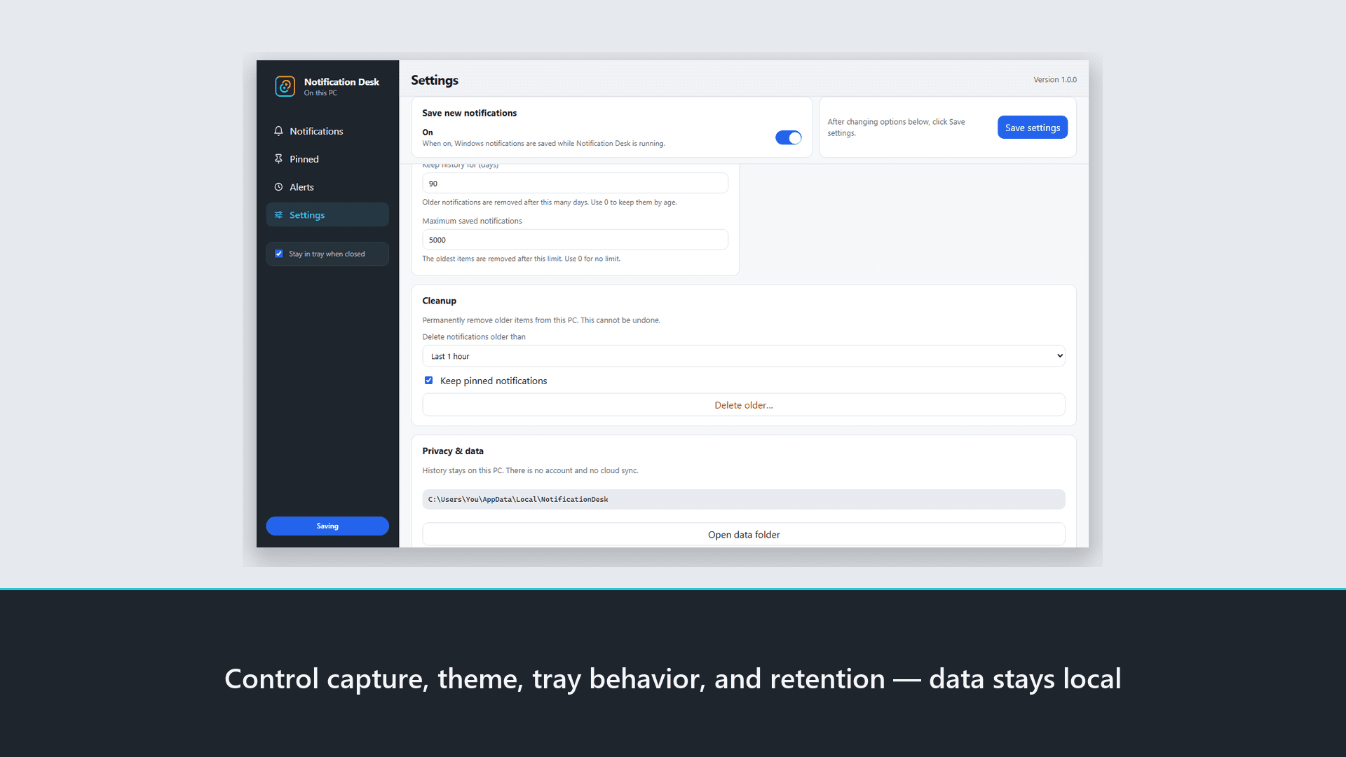The width and height of the screenshot is (1346, 757).
Task: Click the Settings sliders icon
Action: point(278,215)
